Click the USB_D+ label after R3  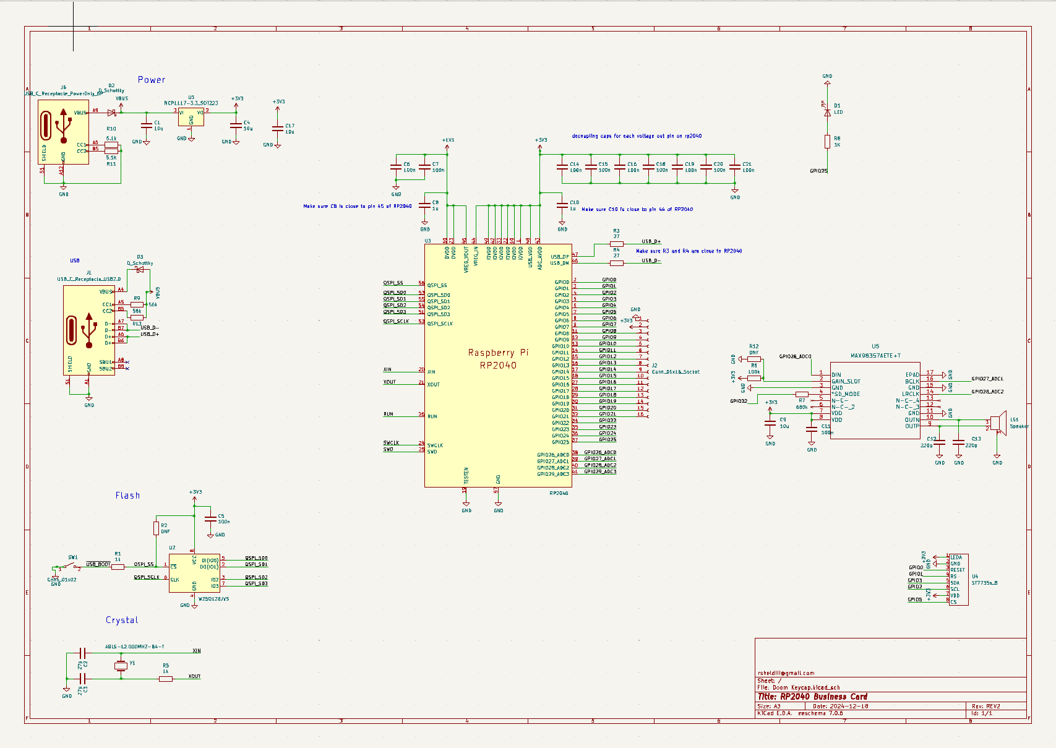point(651,242)
